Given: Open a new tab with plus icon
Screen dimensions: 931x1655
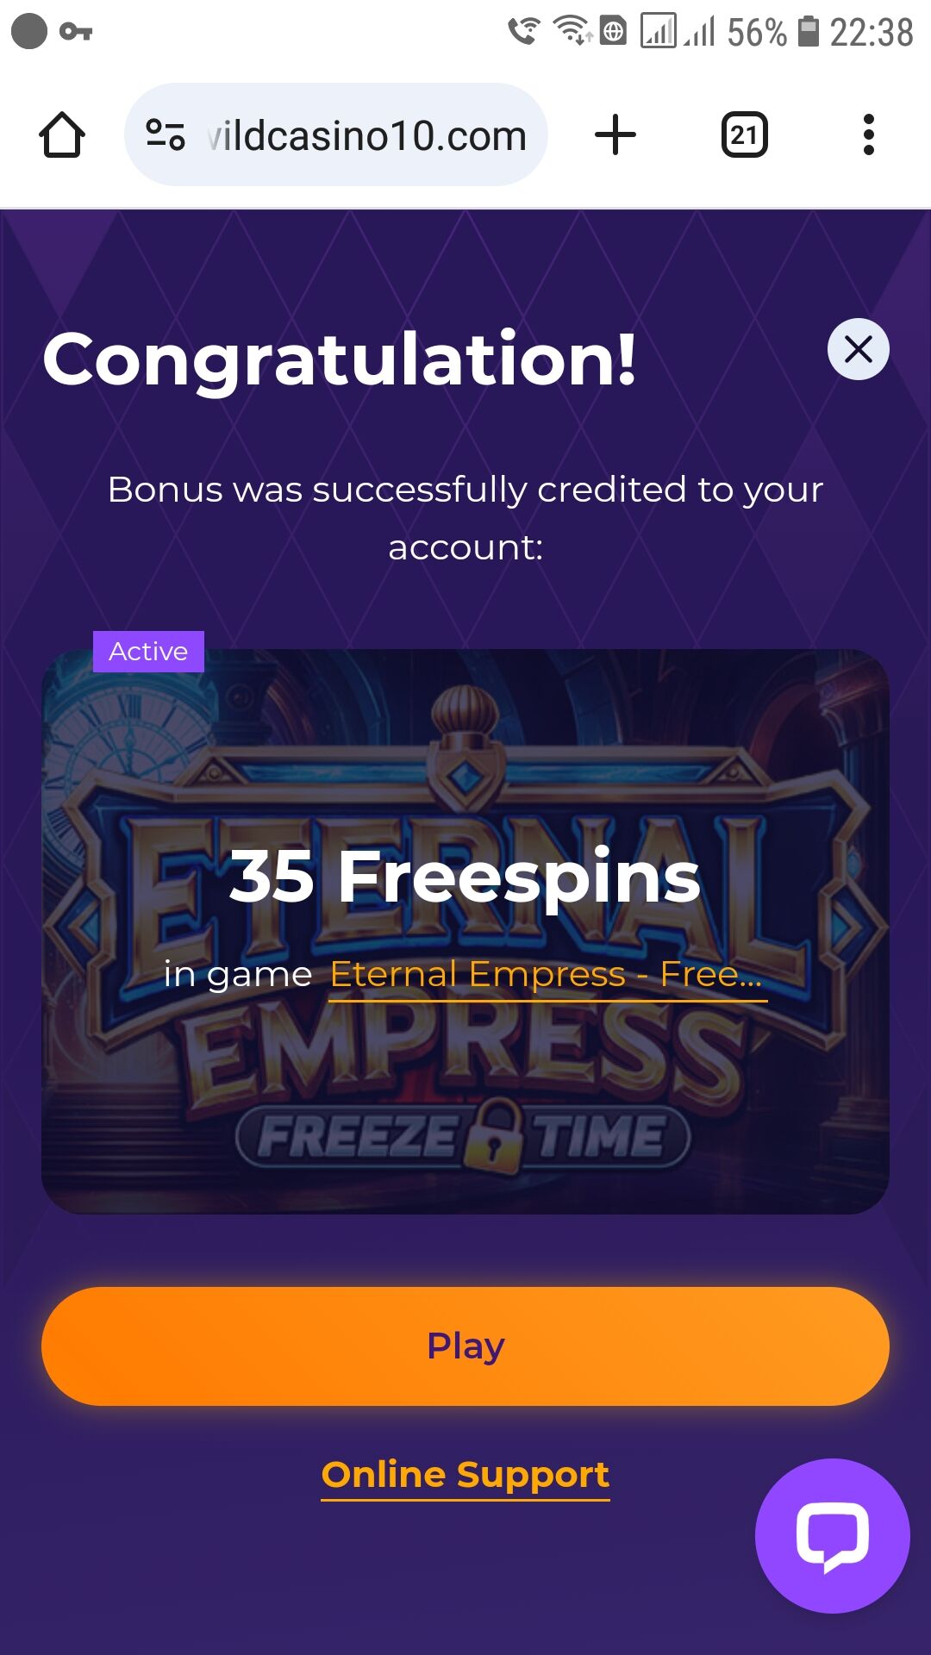Looking at the screenshot, I should (x=615, y=135).
